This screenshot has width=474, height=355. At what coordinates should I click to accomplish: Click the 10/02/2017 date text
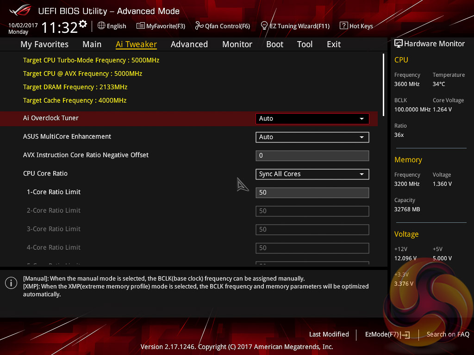(23, 25)
